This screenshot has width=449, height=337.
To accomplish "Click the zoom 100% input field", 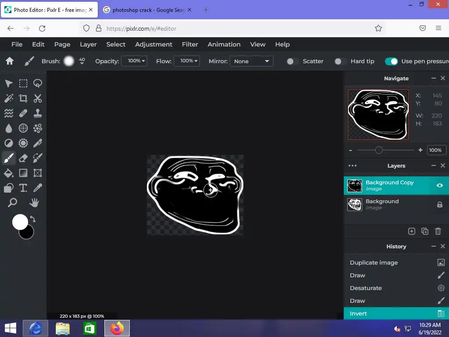I will pos(436,150).
